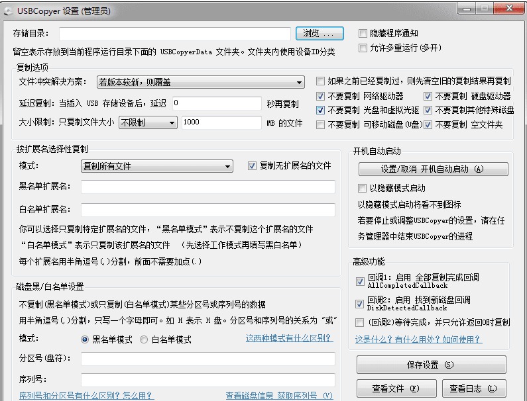Close the USBCopyer settings window

(x=508, y=8)
